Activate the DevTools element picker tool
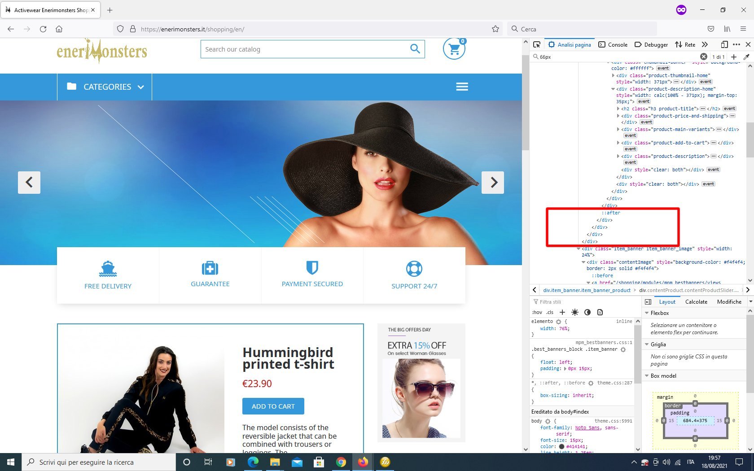The height and width of the screenshot is (471, 754). [537, 44]
